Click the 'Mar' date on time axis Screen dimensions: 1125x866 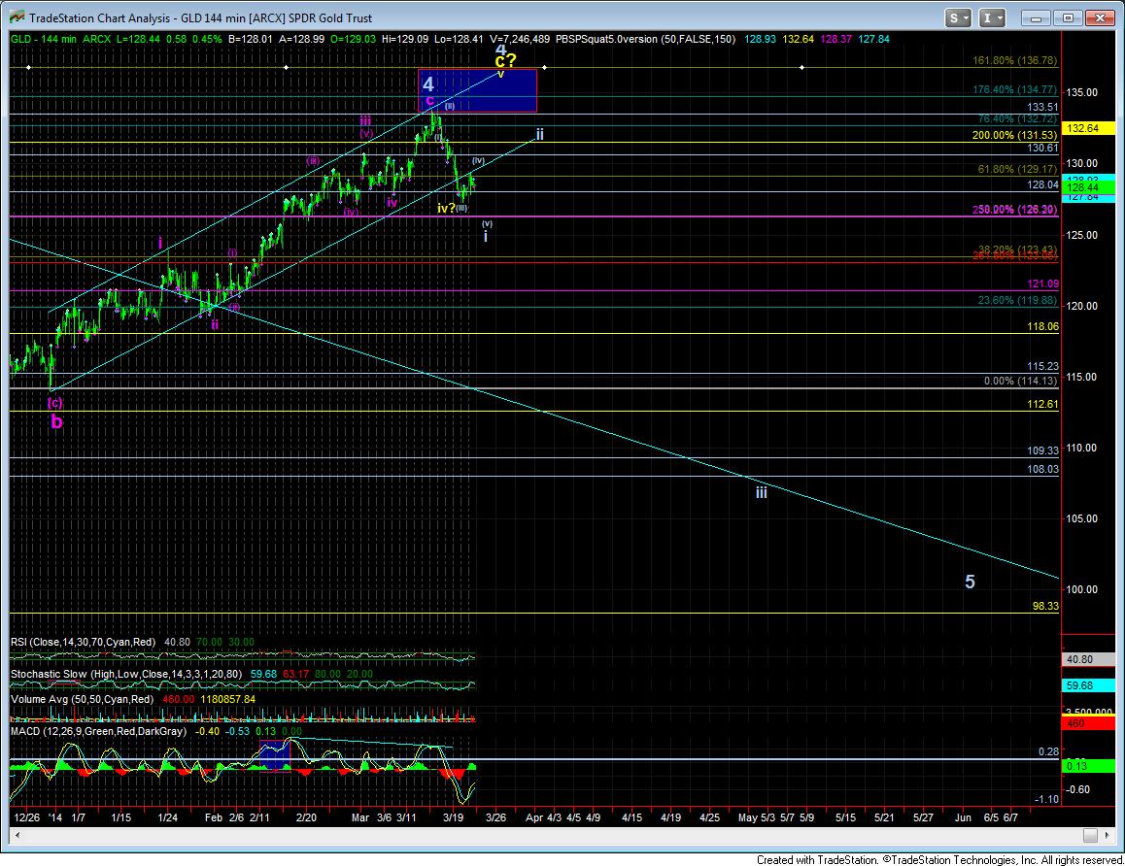360,818
